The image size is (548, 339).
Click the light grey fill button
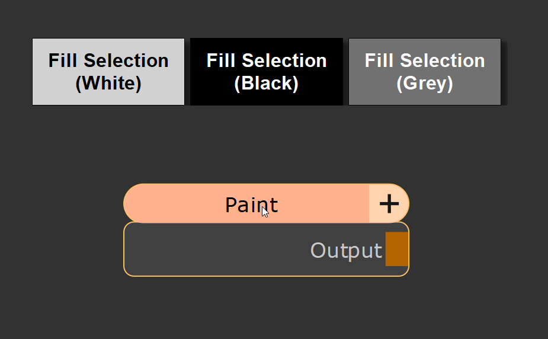[x=108, y=72]
